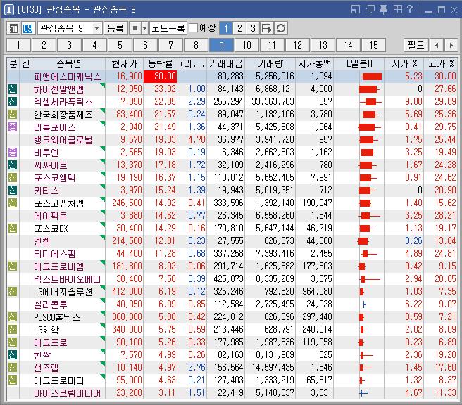
Task: Click the signal badge for 하이젠알앤엠 row
Action: click(x=13, y=89)
